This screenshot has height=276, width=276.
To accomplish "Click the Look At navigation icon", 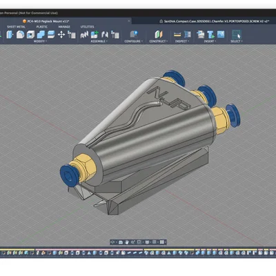I will click(121, 242).
